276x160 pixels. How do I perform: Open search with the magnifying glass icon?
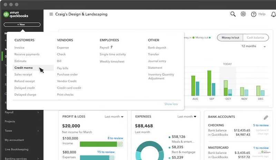[233, 14]
